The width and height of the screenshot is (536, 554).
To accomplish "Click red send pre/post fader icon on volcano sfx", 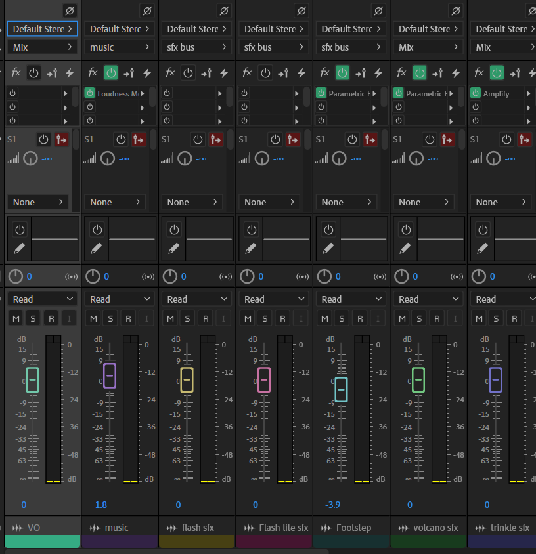I will [447, 139].
